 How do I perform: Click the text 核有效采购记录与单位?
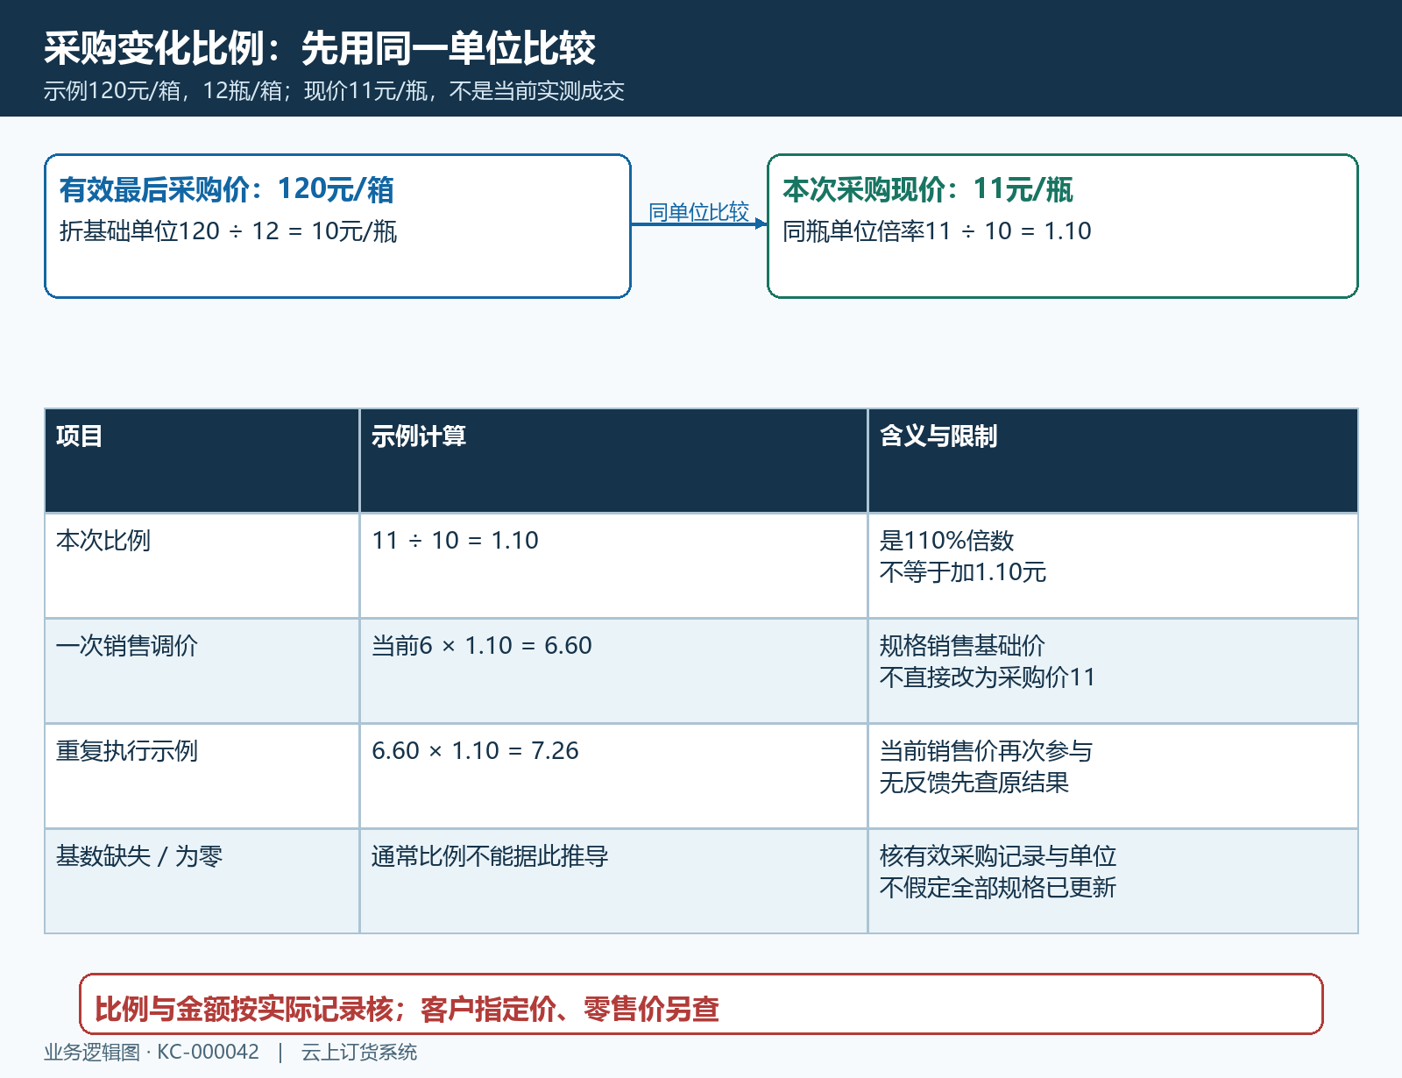tap(998, 856)
